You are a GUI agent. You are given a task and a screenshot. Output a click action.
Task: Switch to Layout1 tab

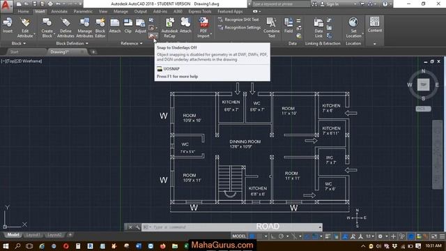tap(33, 235)
